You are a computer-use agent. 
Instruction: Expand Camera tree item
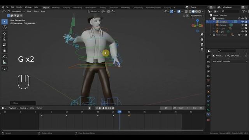[214, 25]
